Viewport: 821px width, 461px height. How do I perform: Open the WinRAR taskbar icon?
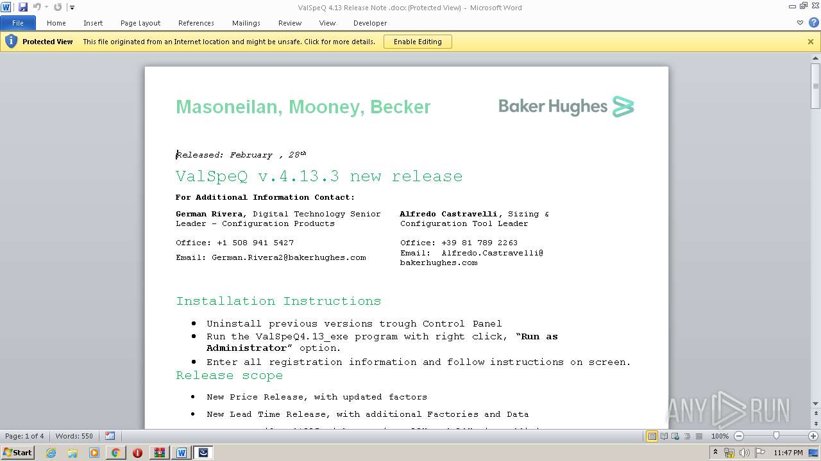159,453
